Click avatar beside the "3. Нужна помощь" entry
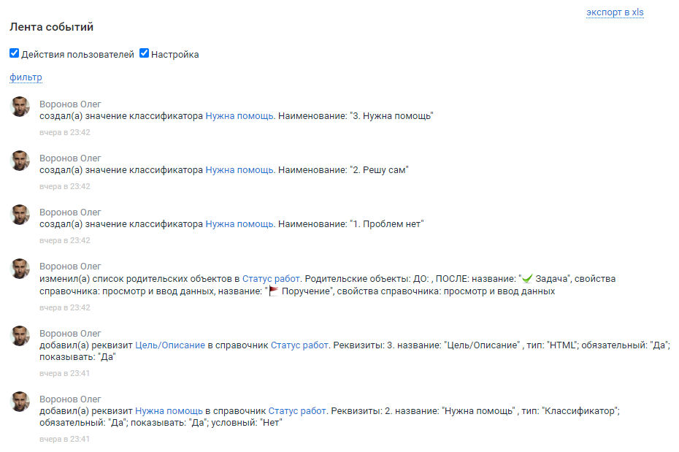 click(x=20, y=107)
